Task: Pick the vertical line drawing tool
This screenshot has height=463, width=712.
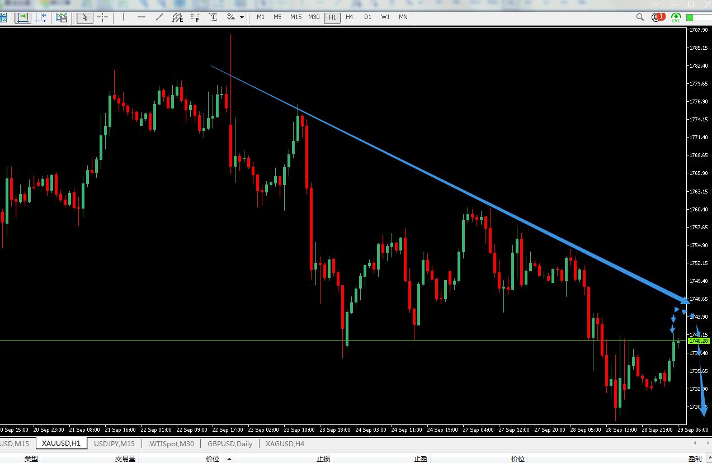Action: click(x=124, y=17)
